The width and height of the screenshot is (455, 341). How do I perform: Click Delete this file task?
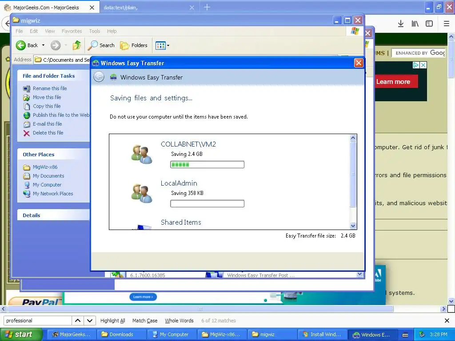tap(48, 133)
